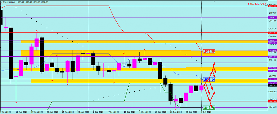Click the gray chart shift triangle marker

point(214,1)
